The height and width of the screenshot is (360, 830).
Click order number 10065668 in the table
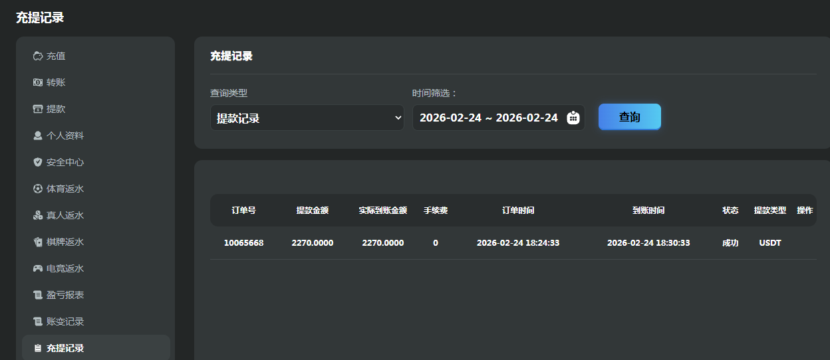243,243
